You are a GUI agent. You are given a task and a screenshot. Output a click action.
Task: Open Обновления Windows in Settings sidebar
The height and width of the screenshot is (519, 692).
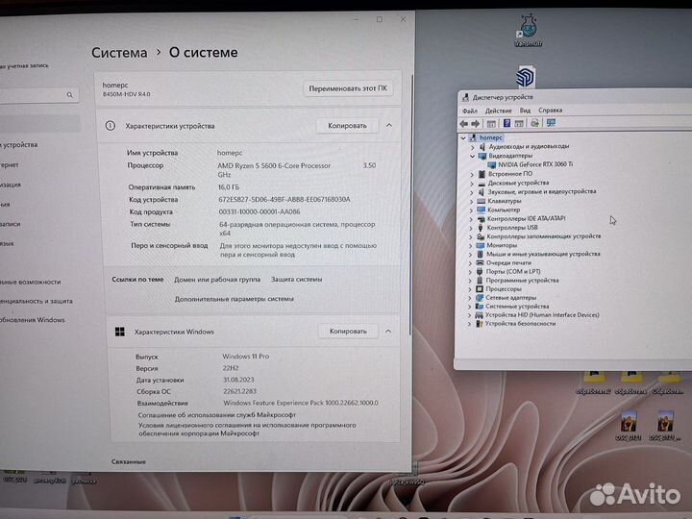pyautogui.click(x=33, y=320)
